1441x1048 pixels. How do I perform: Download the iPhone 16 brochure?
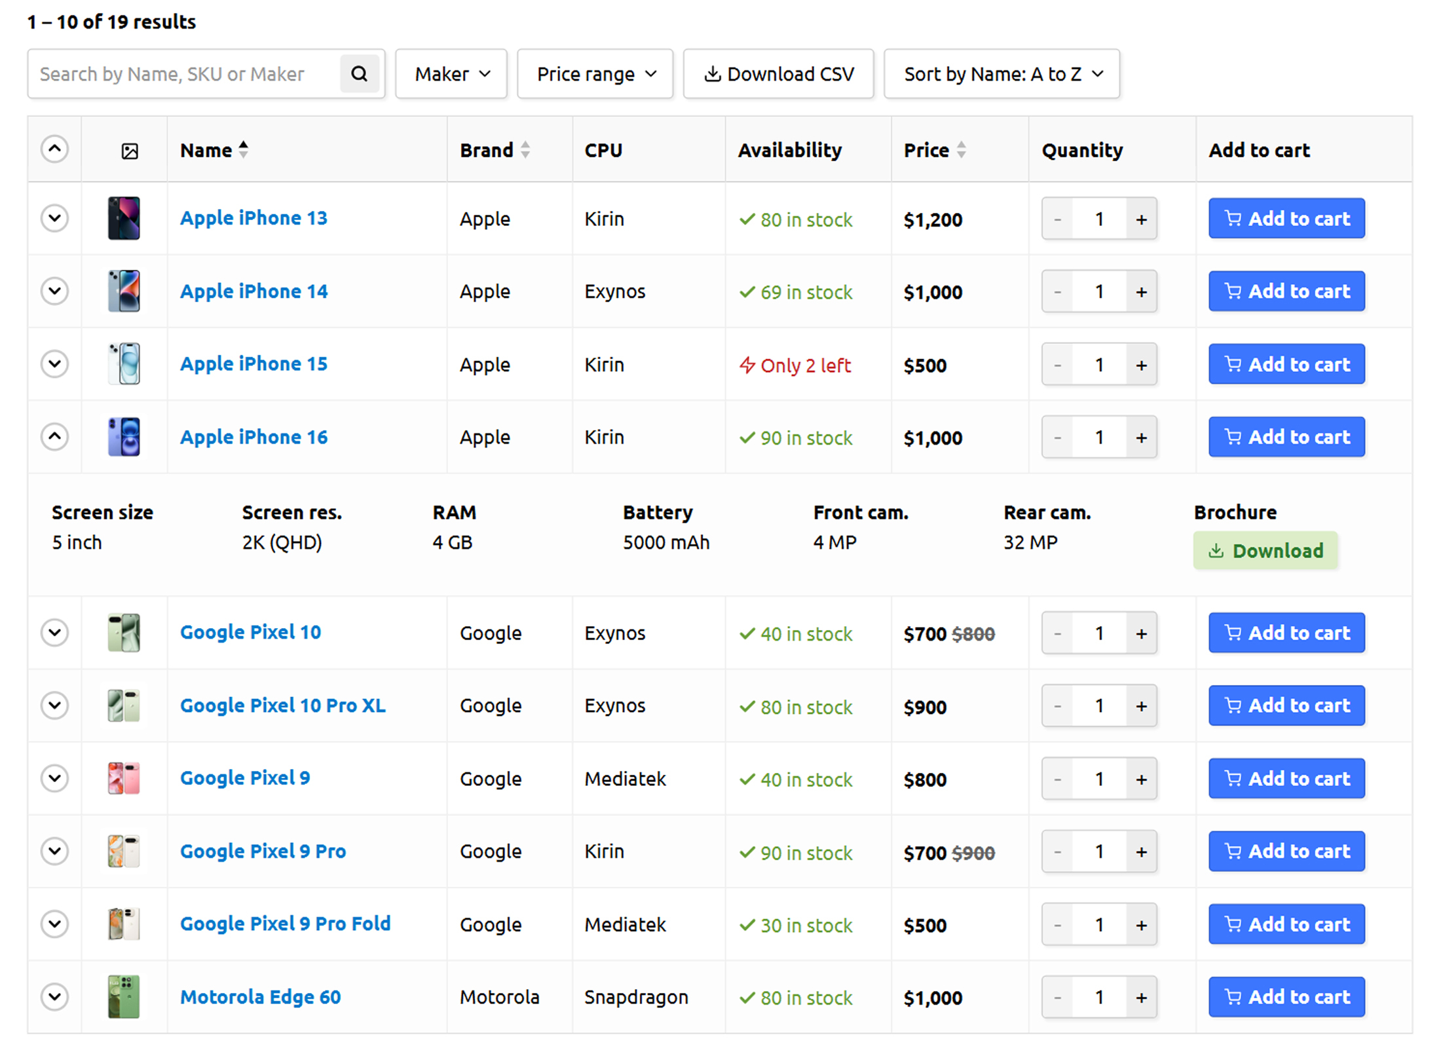(x=1265, y=551)
